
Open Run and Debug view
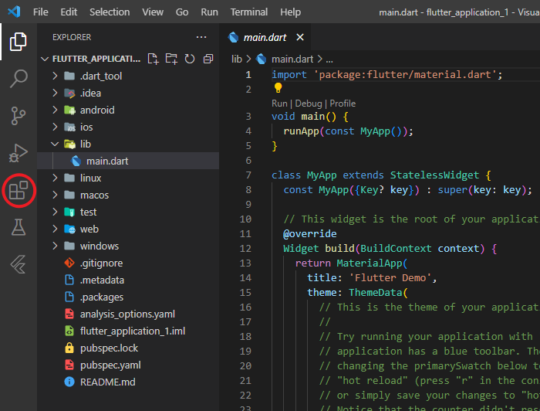19,153
